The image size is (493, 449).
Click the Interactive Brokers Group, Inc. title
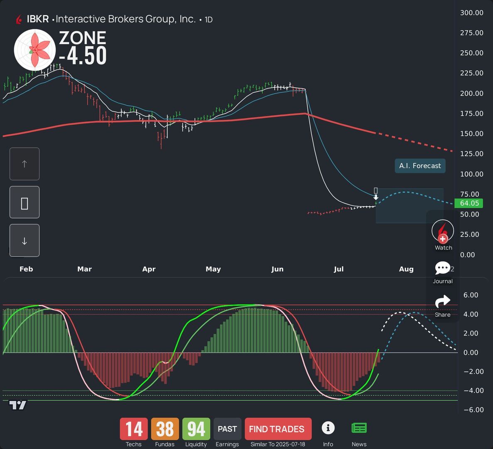(126, 19)
